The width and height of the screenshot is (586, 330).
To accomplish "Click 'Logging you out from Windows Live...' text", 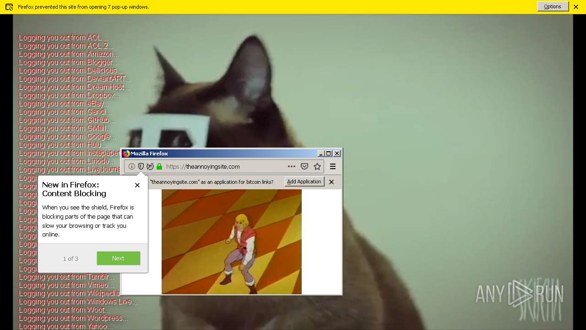I will tap(78, 302).
